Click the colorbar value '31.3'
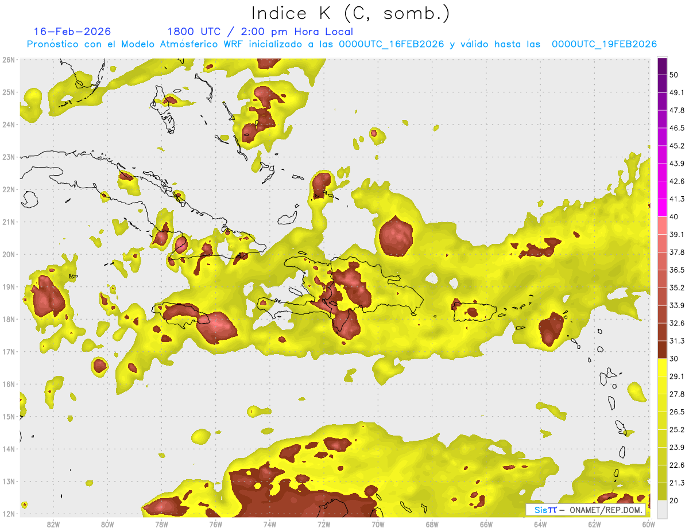This screenshot has height=532, width=689. pos(676,341)
